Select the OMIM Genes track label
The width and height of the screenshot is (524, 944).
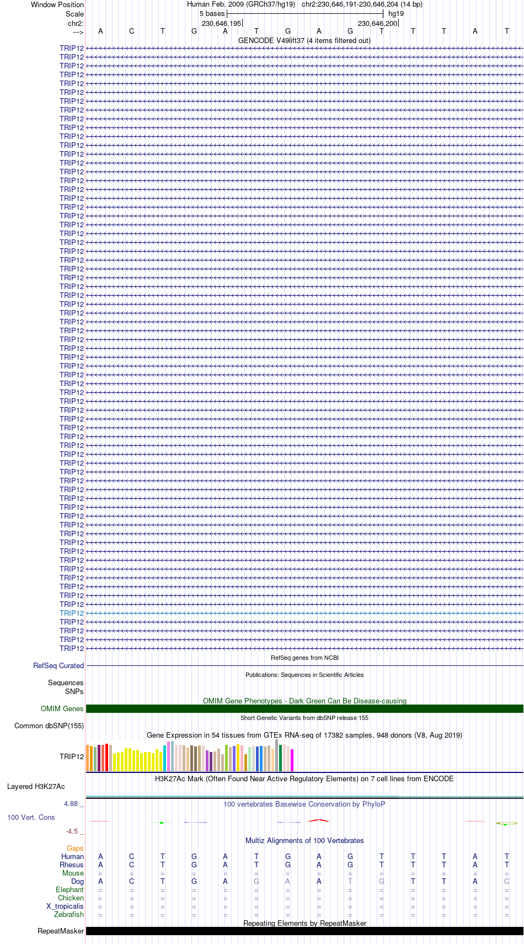click(62, 708)
